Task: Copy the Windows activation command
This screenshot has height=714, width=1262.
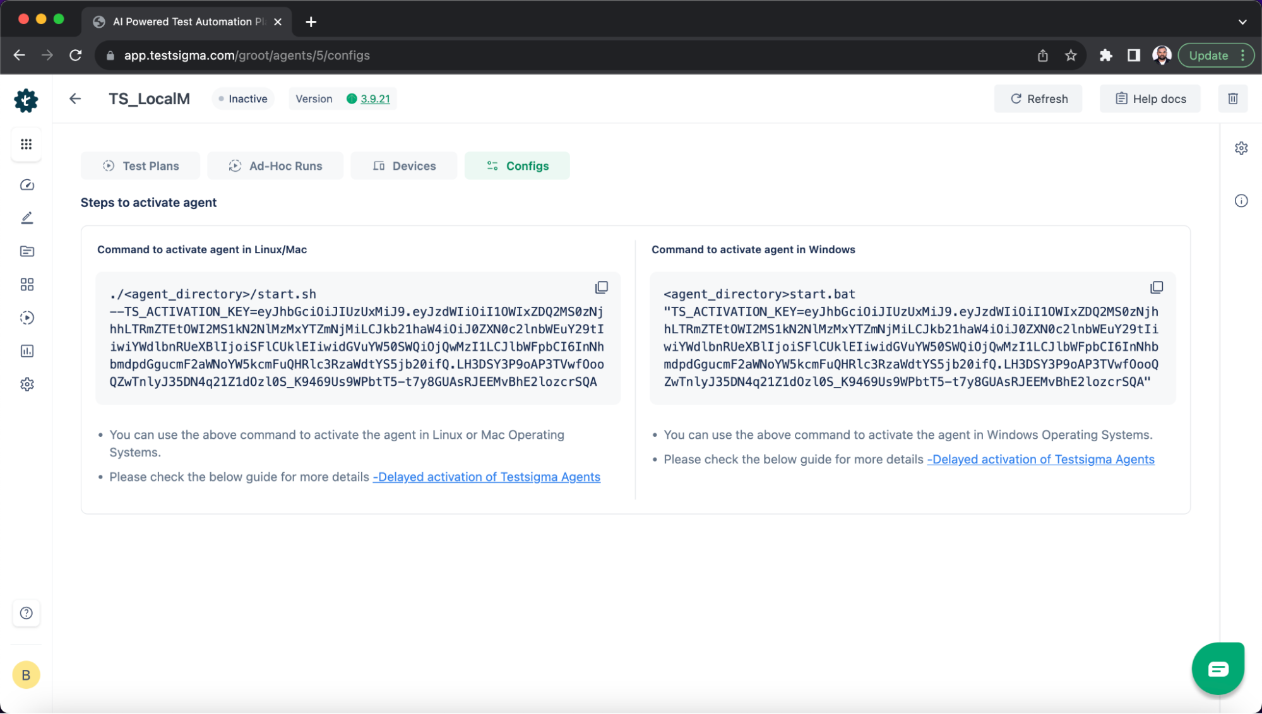Action: pos(1156,288)
